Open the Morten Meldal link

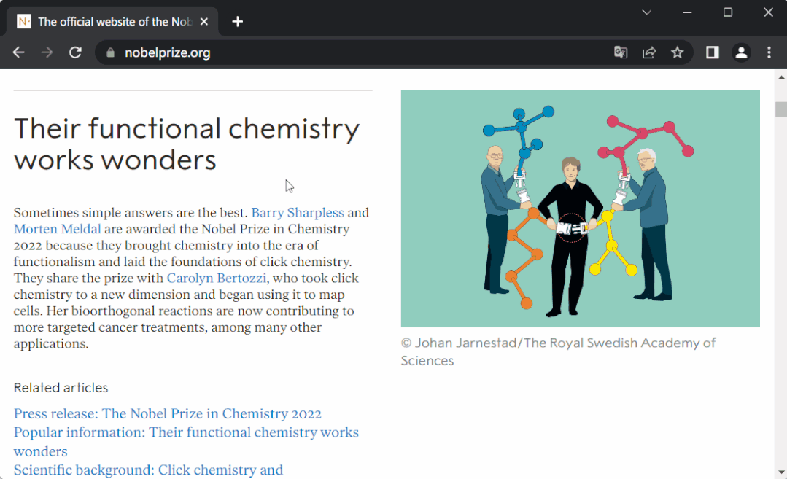tap(52, 229)
